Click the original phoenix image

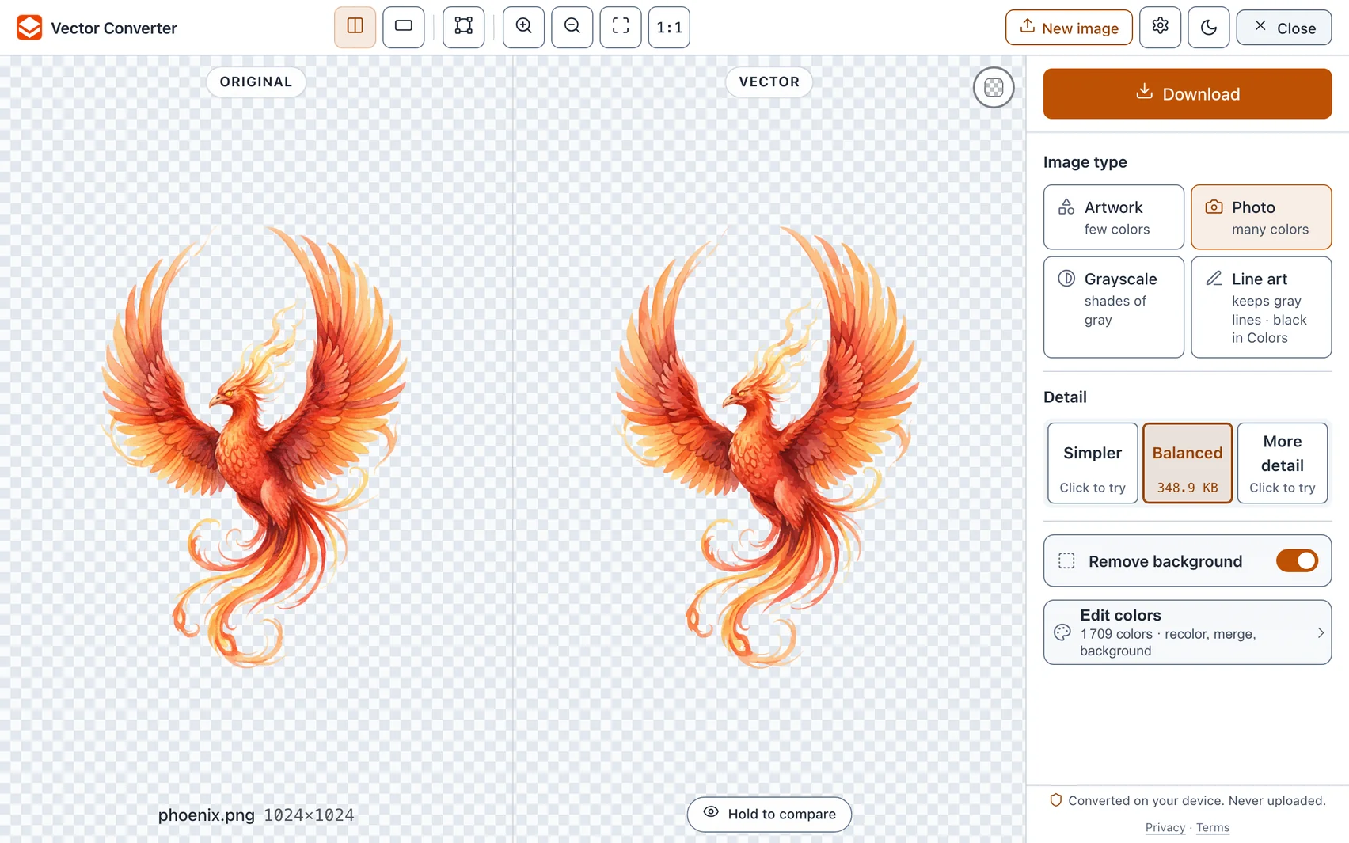255,447
